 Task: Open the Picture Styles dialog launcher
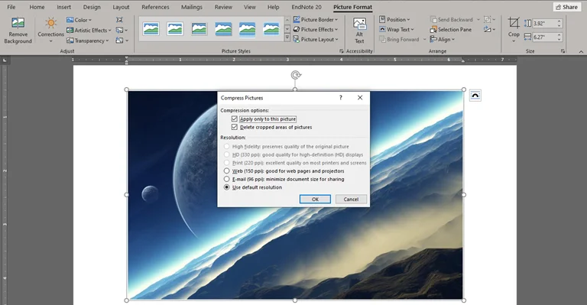[x=342, y=51]
